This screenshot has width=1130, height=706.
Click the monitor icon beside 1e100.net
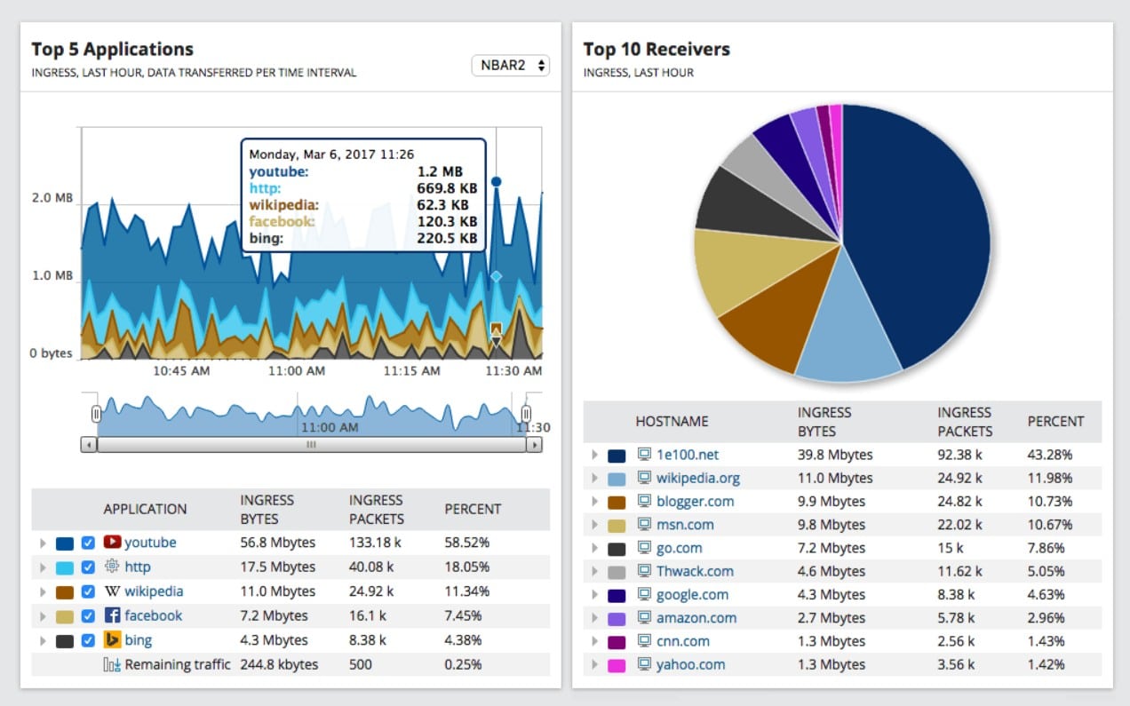644,455
